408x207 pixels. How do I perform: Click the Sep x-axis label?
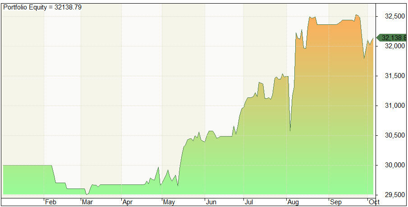pyautogui.click(x=336, y=202)
